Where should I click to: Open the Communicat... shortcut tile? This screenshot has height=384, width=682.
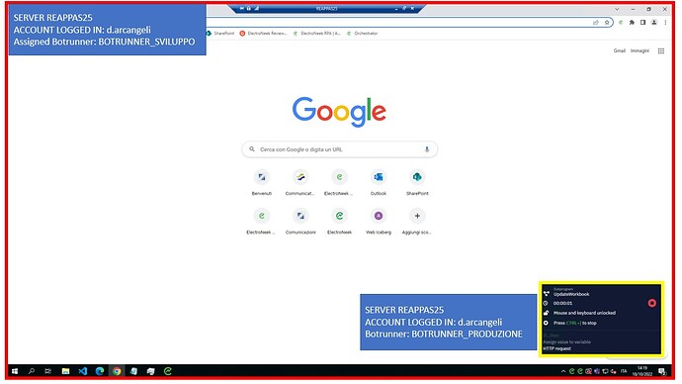click(300, 183)
